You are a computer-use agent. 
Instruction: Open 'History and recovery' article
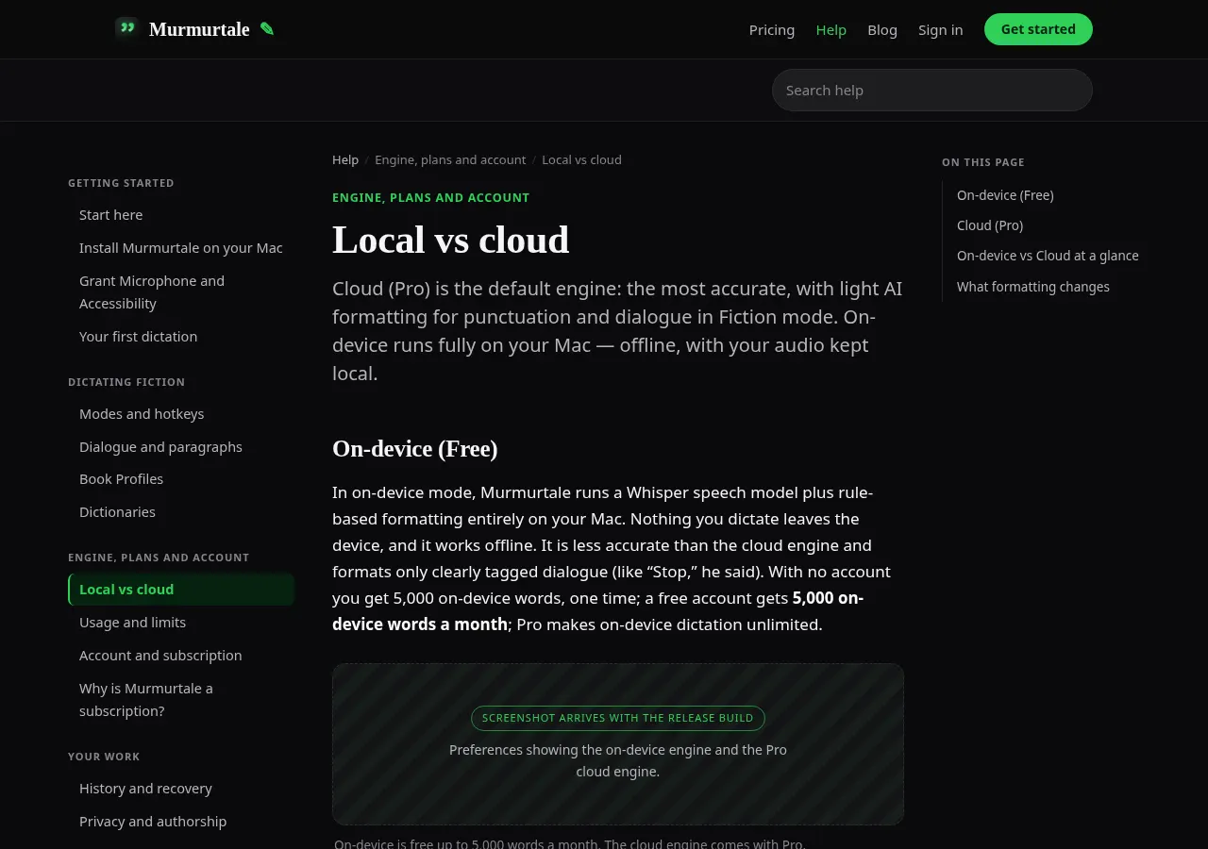[181, 789]
